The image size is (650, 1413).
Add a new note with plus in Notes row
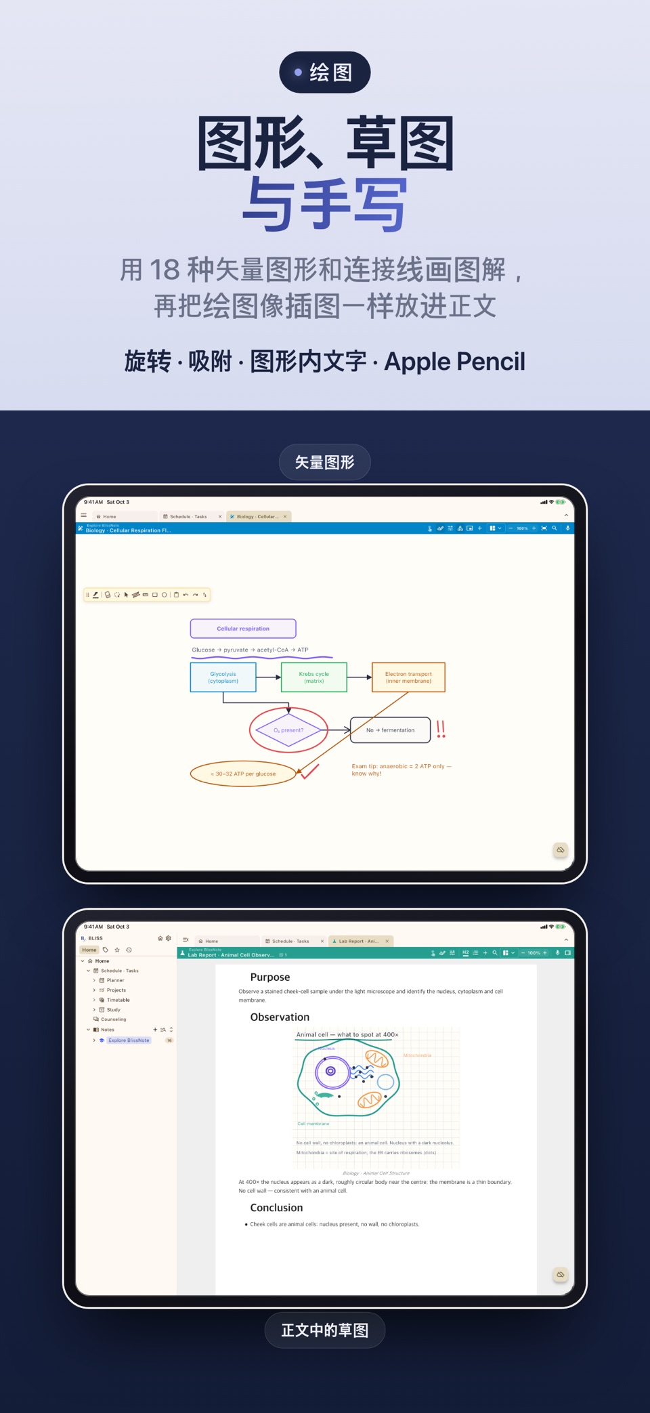(x=155, y=1030)
